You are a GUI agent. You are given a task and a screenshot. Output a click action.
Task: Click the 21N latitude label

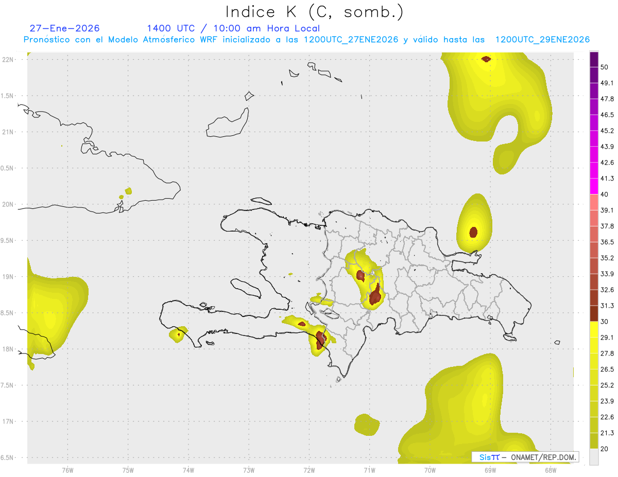pos(7,132)
